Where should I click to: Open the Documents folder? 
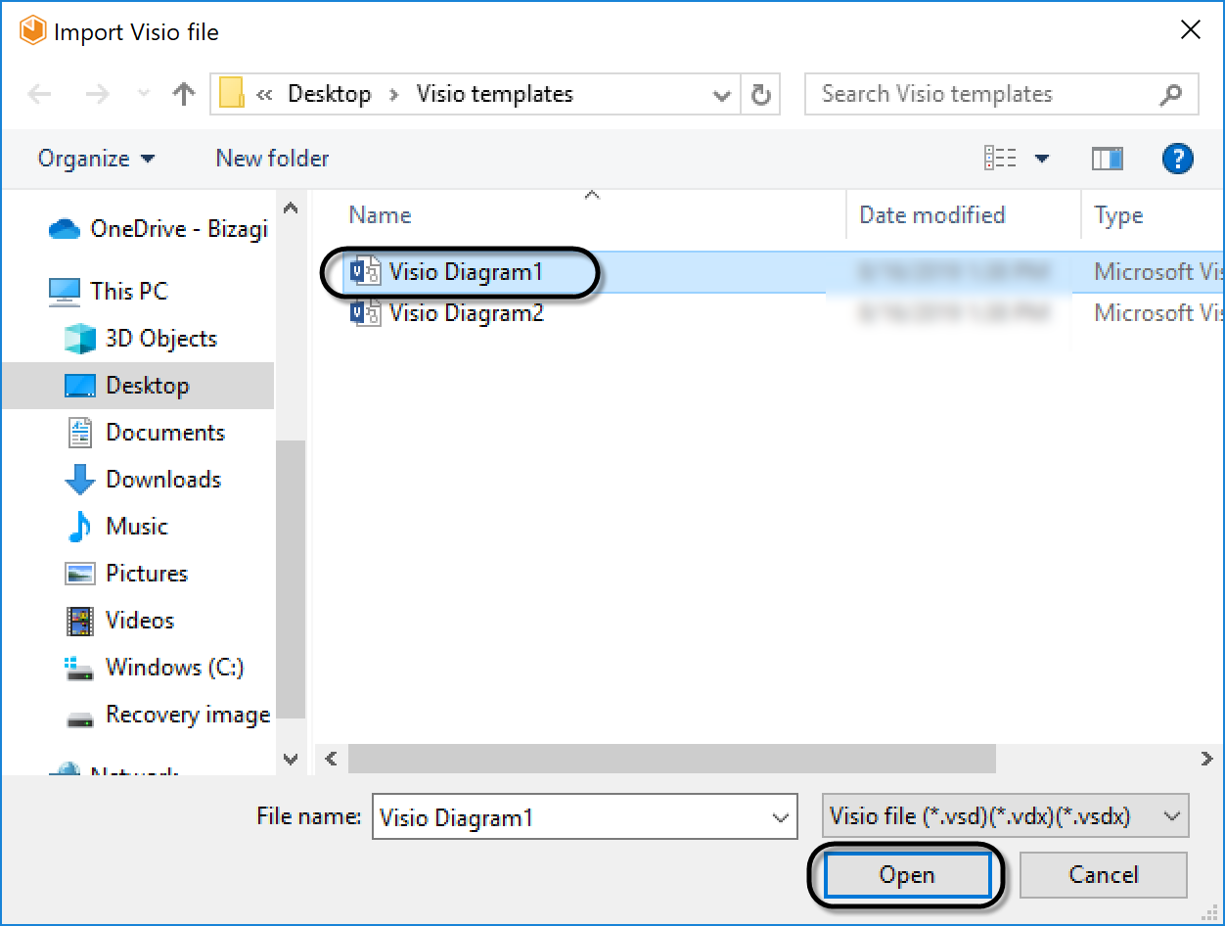coord(146,433)
